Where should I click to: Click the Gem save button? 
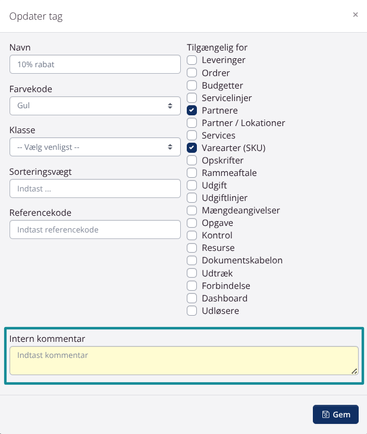click(x=335, y=414)
